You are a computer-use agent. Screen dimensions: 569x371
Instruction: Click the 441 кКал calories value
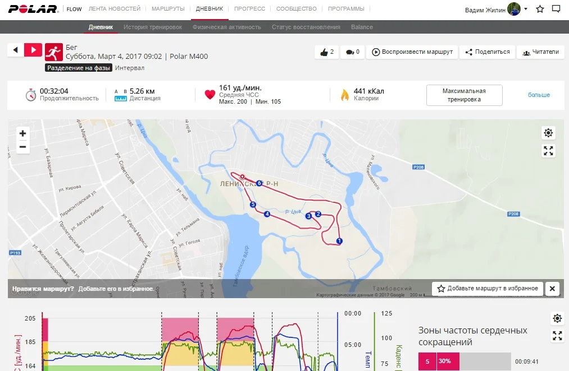pos(368,91)
